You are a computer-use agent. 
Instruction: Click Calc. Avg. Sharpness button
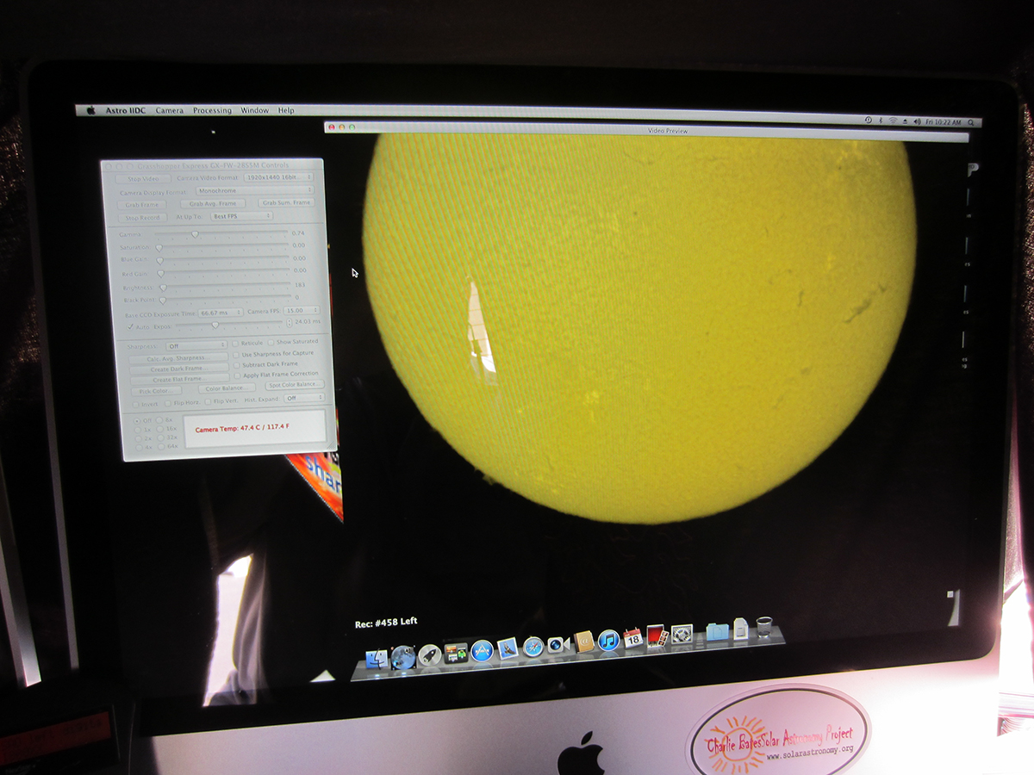(178, 357)
